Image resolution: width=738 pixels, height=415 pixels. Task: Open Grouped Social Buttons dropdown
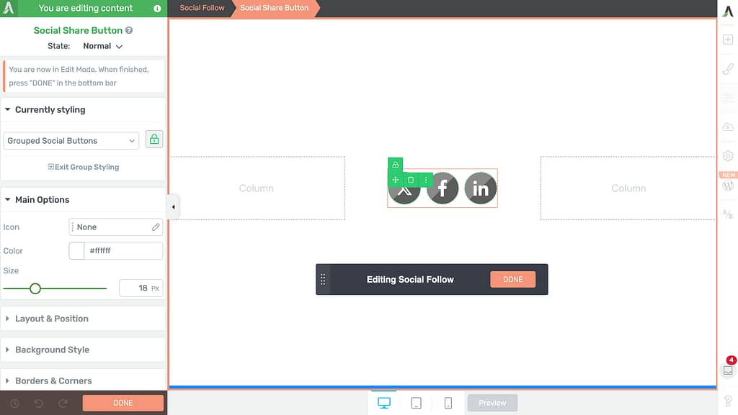tap(71, 141)
